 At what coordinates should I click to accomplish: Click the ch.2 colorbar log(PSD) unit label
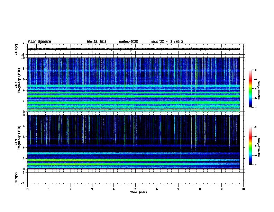(x=259, y=147)
